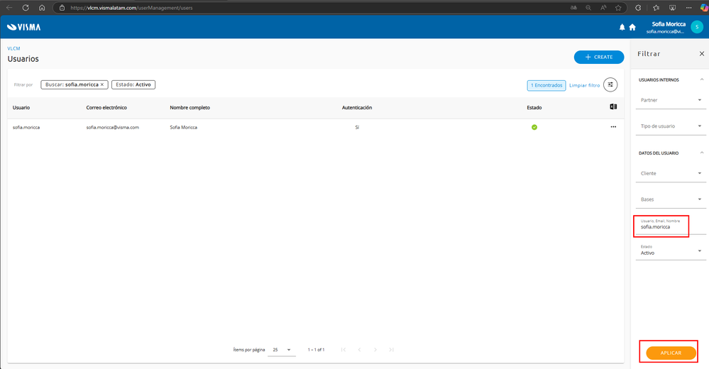This screenshot has width=709, height=369.
Task: Go to first page pagination icon
Action: click(343, 350)
